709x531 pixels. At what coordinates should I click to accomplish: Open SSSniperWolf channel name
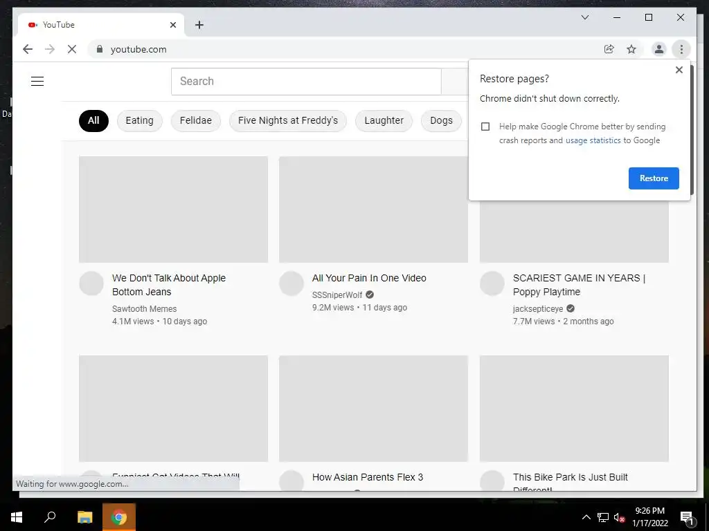[x=337, y=295]
